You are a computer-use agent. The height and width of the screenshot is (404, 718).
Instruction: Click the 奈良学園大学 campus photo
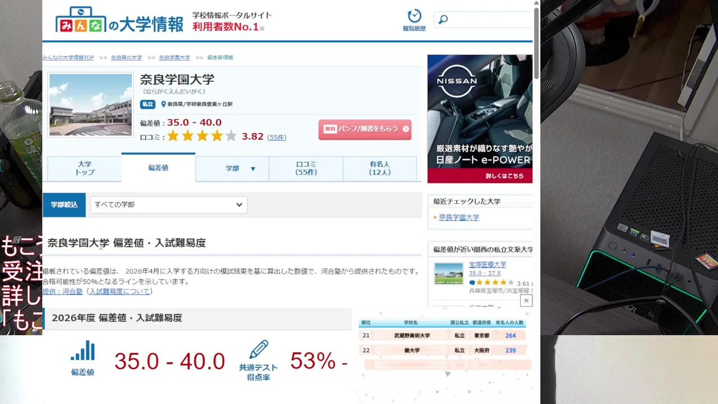(90, 104)
